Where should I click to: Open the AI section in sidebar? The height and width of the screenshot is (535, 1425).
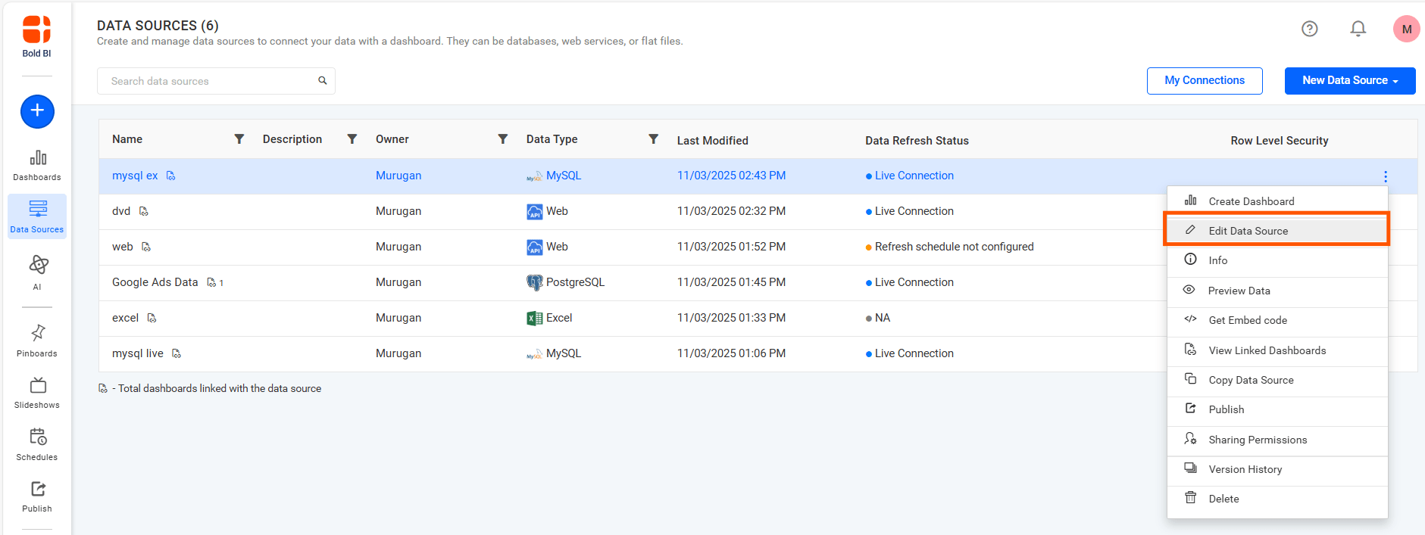[x=37, y=272]
